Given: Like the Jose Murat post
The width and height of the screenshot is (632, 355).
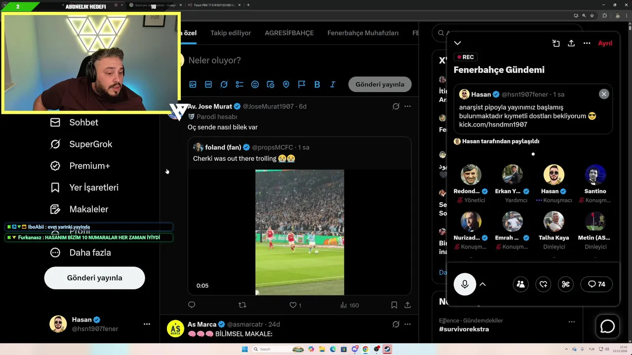Looking at the screenshot, I should point(295,305).
